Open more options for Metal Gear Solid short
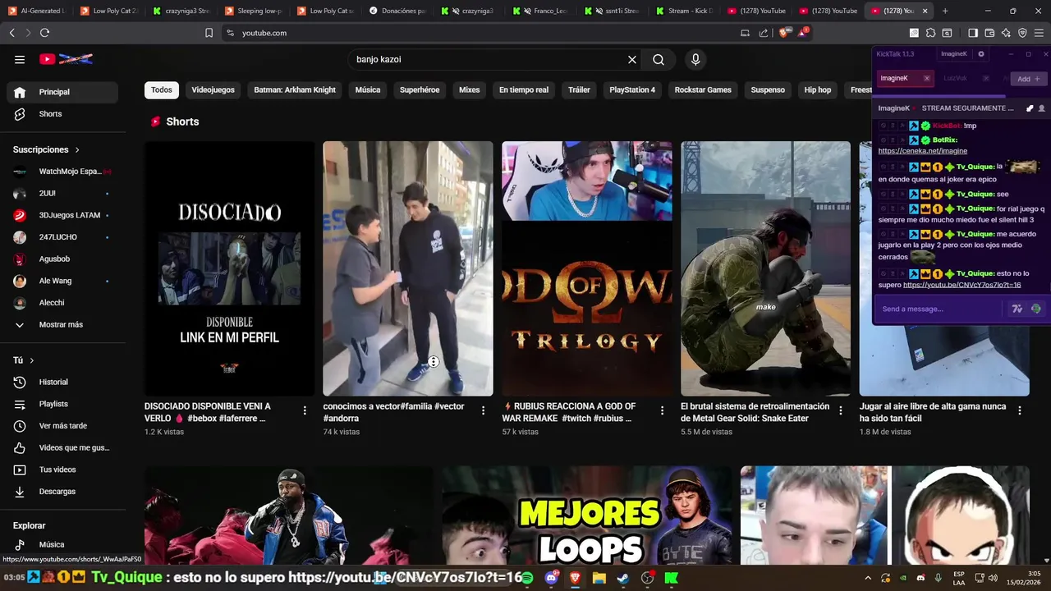Viewport: 1051px width, 591px height. click(841, 410)
